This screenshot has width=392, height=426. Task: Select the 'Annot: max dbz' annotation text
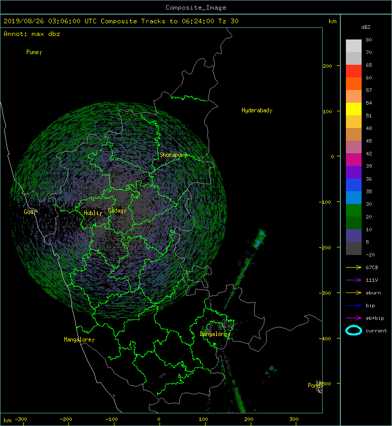32,34
